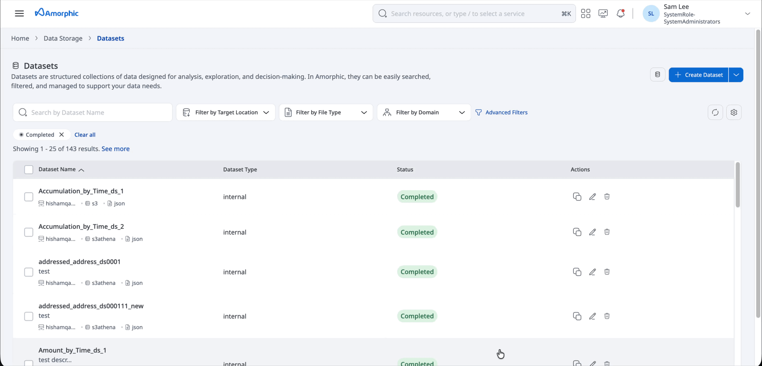The height and width of the screenshot is (366, 762).
Task: Delete addressed_address_ds0001 dataset
Action: (607, 272)
